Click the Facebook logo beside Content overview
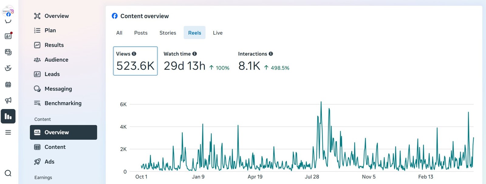Image resolution: width=486 pixels, height=184 pixels. click(115, 16)
